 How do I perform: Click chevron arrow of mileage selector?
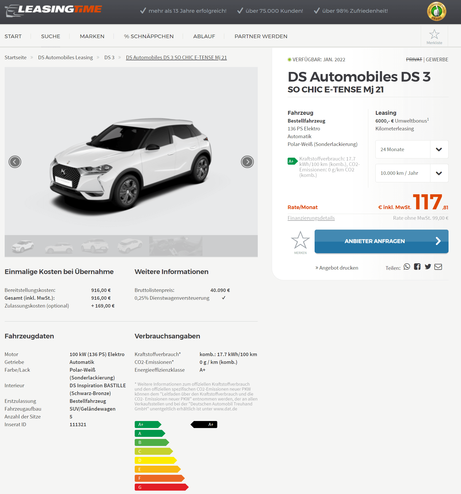(x=439, y=173)
